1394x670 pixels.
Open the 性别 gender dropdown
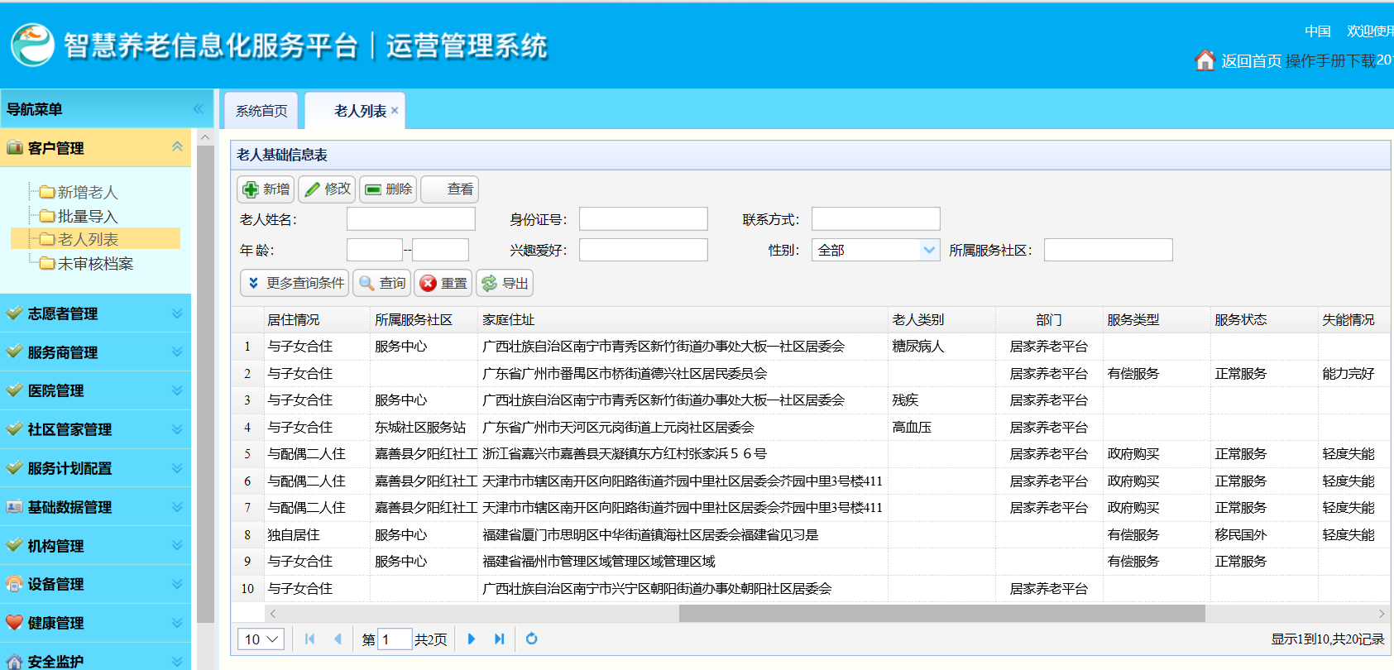pyautogui.click(x=929, y=250)
